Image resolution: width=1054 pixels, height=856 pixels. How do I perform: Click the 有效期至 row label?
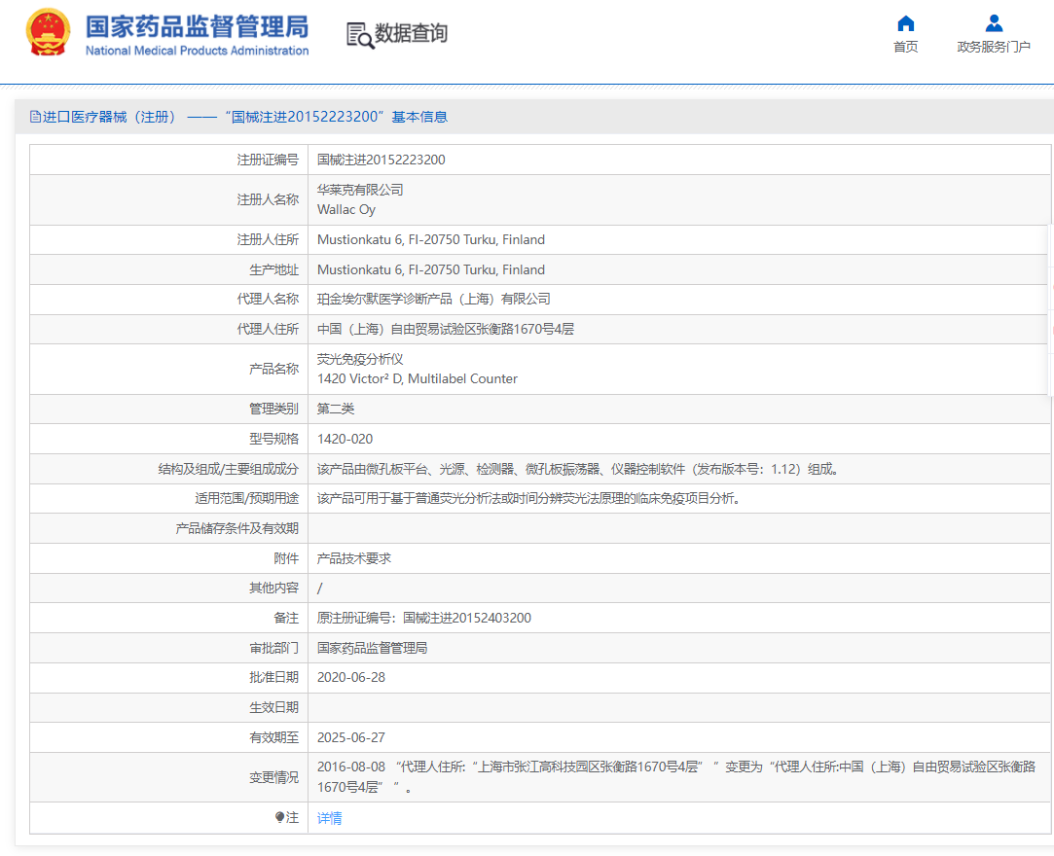point(273,737)
